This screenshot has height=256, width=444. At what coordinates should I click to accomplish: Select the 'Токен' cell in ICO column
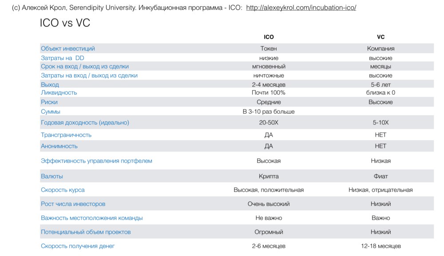269,48
